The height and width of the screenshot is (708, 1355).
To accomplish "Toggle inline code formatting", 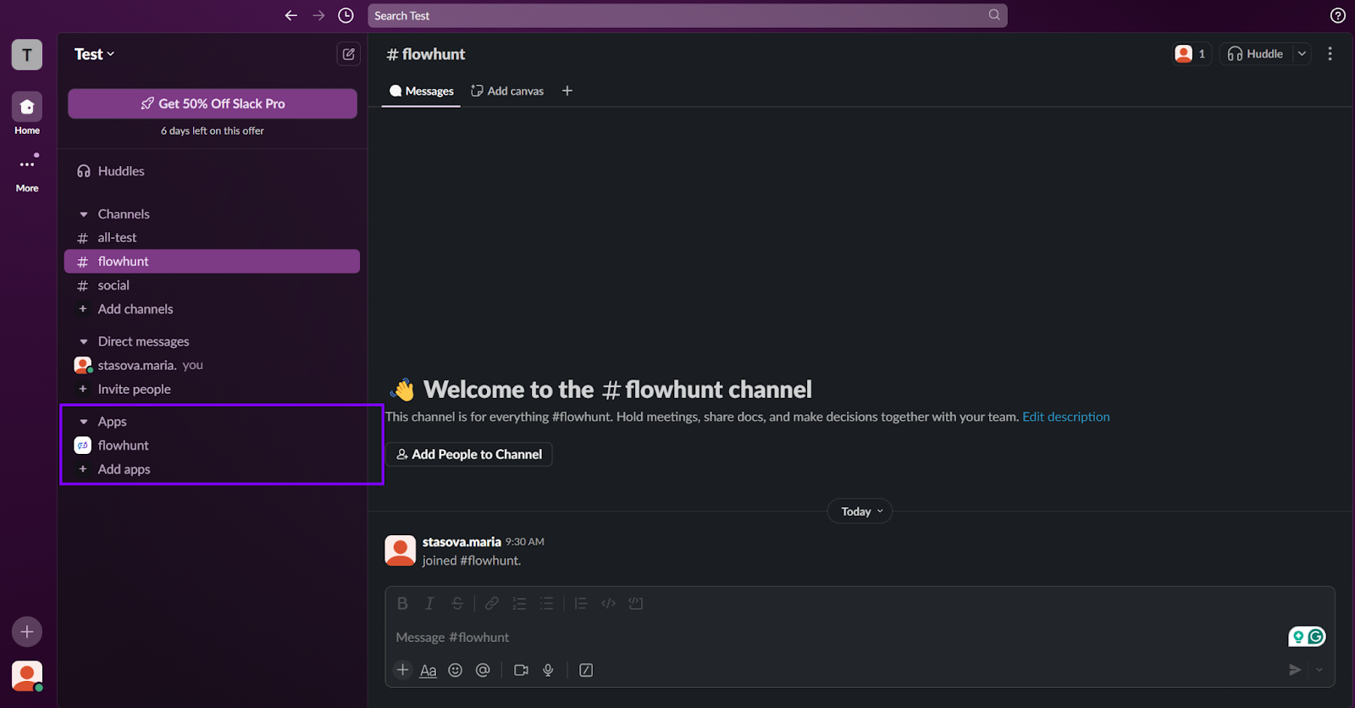I will coord(608,603).
